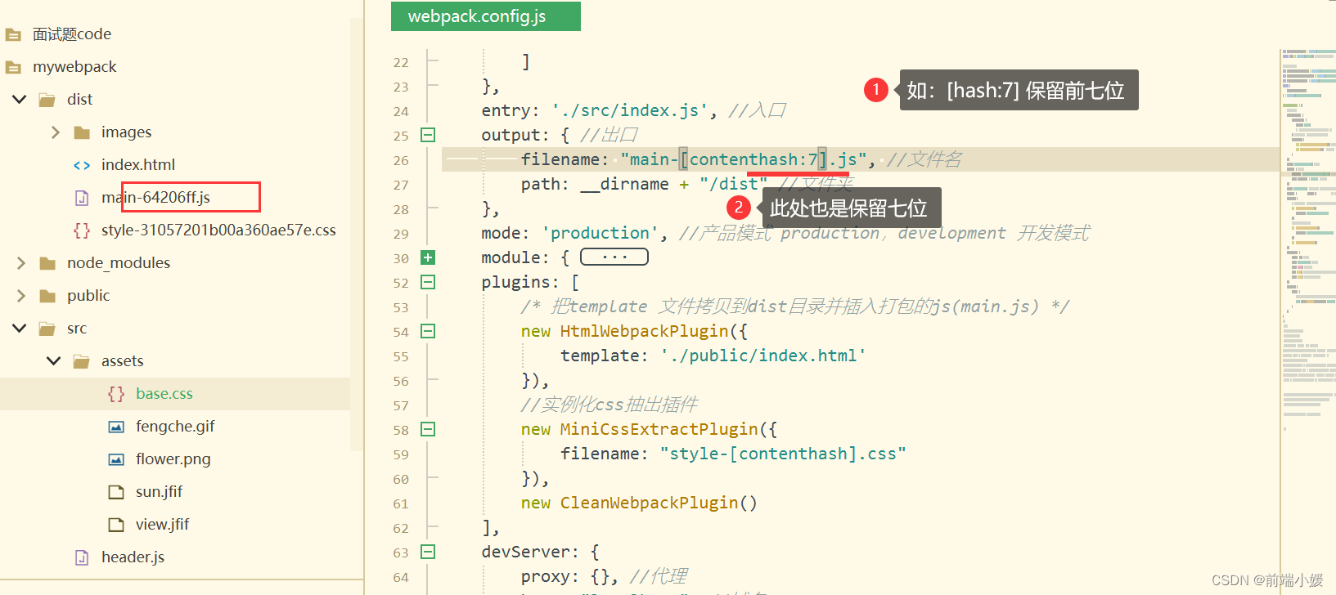Screen dimensions: 1336x595
Task: Expand the images folder chevron
Action: pyautogui.click(x=55, y=132)
